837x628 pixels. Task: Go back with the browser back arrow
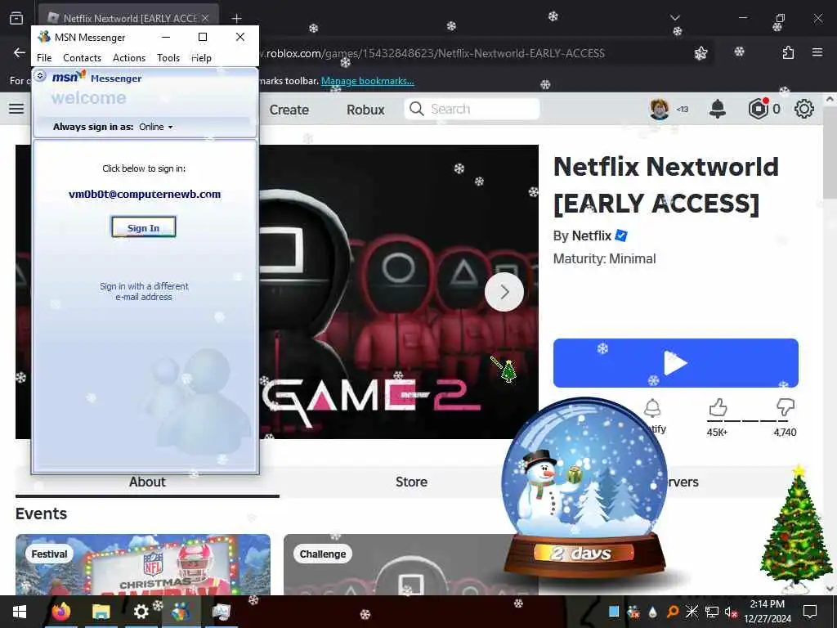coord(20,53)
